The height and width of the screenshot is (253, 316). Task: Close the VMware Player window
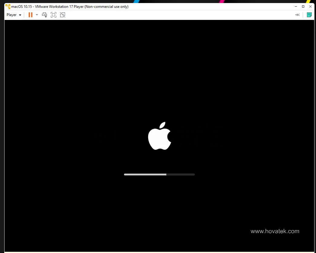[310, 6]
